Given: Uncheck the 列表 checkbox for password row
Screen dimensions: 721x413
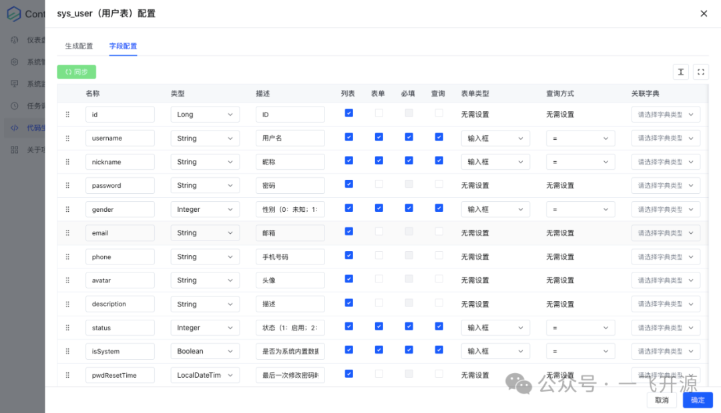Looking at the screenshot, I should [348, 185].
